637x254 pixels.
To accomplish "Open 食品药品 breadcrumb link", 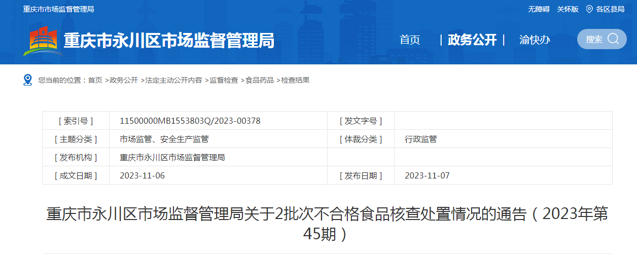I will 260,80.
